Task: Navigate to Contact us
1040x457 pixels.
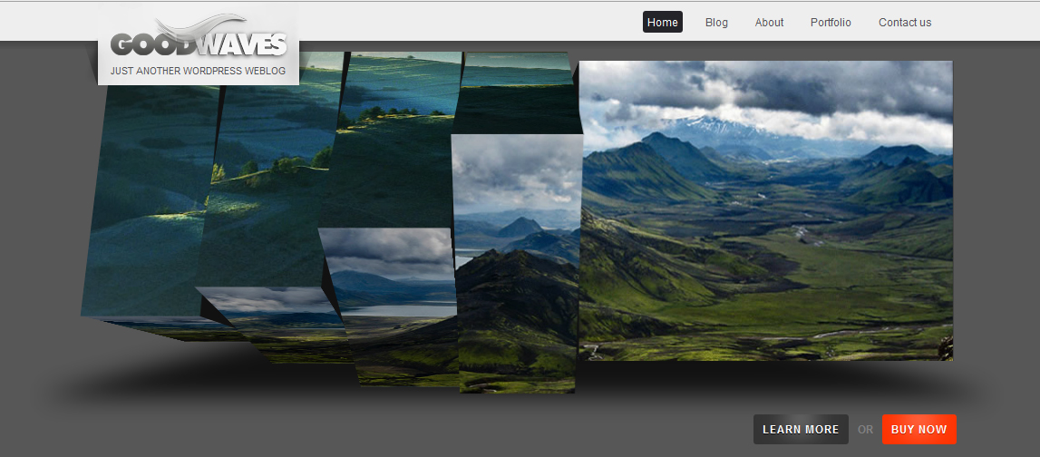Action: click(904, 23)
